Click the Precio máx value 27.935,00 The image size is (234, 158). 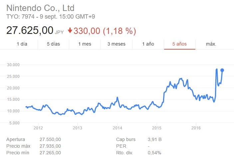pyautogui.click(x=50, y=146)
